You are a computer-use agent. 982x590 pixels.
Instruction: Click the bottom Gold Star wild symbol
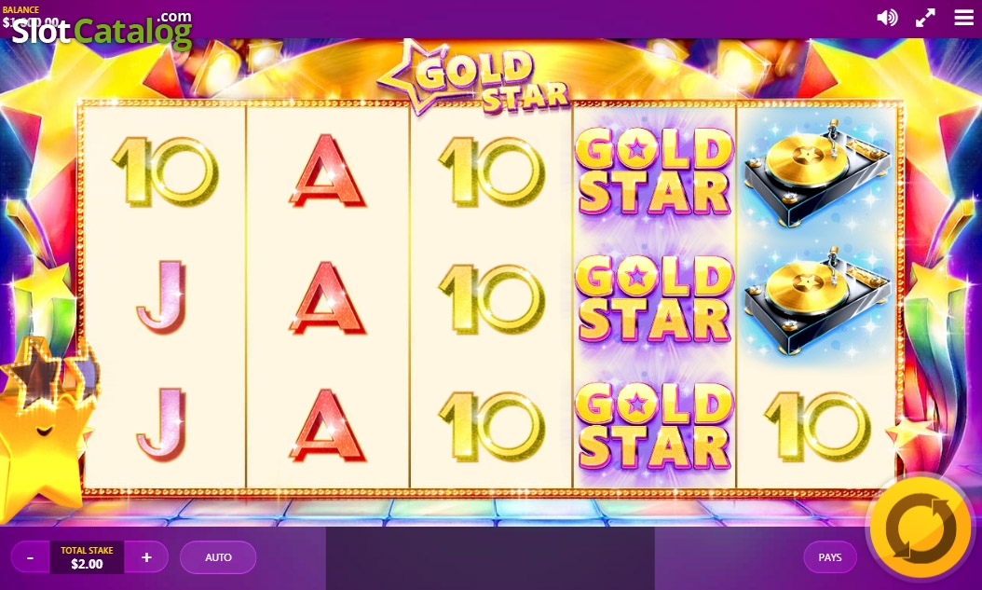(654, 427)
